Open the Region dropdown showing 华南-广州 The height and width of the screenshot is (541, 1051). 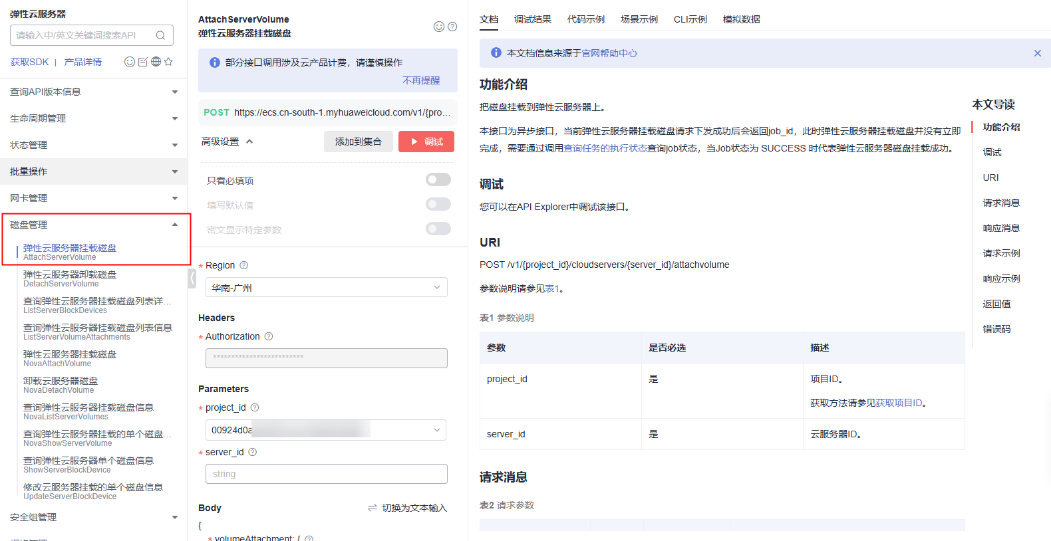point(326,287)
